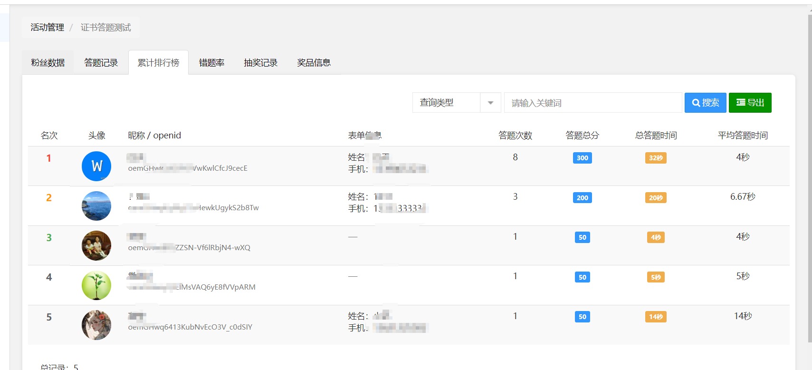The width and height of the screenshot is (812, 370).
Task: Click rank number 3 in green
Action: coord(48,238)
